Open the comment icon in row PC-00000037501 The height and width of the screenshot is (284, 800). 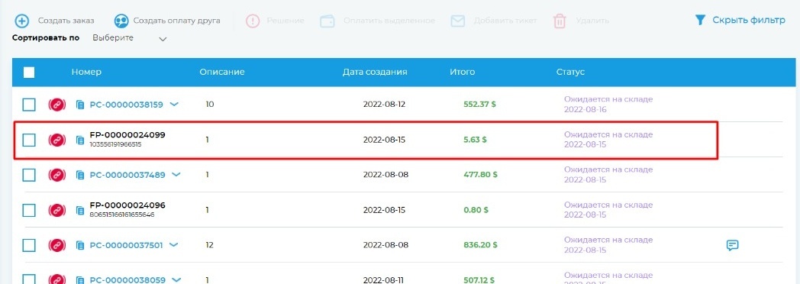(x=732, y=245)
